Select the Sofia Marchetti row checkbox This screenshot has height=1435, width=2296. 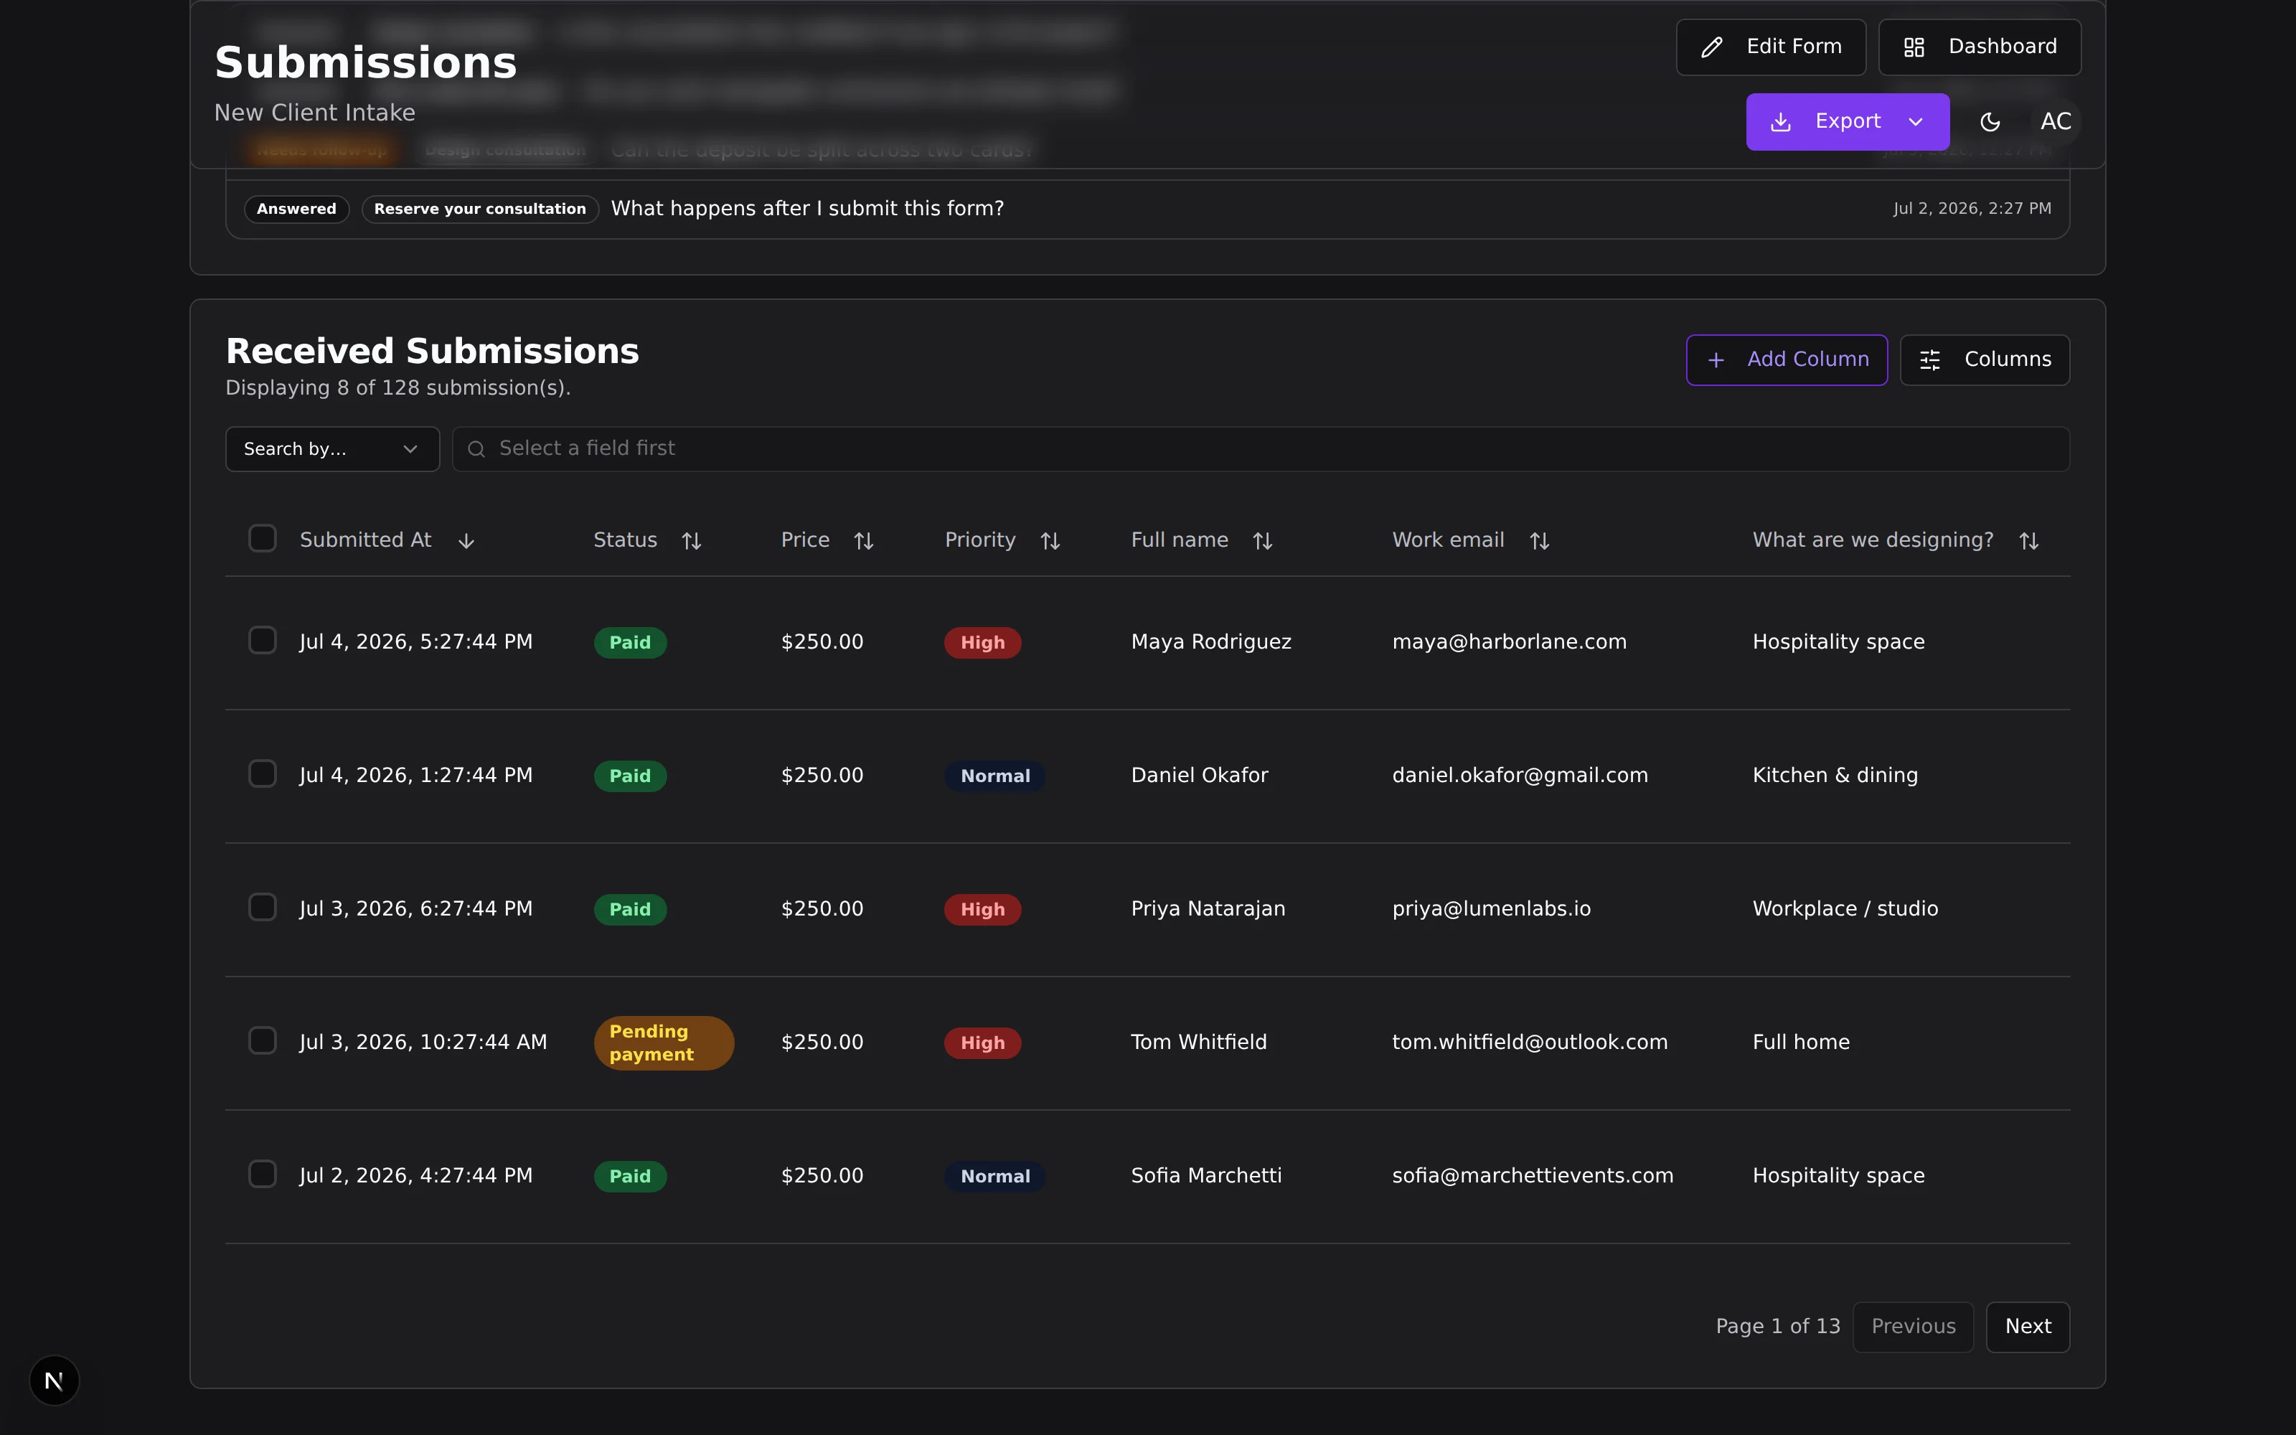[263, 1174]
